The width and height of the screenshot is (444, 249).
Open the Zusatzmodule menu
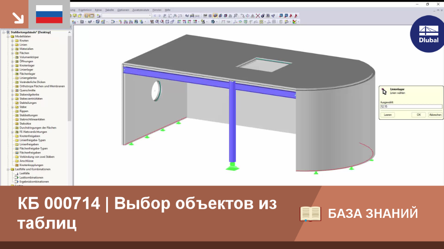141,10
